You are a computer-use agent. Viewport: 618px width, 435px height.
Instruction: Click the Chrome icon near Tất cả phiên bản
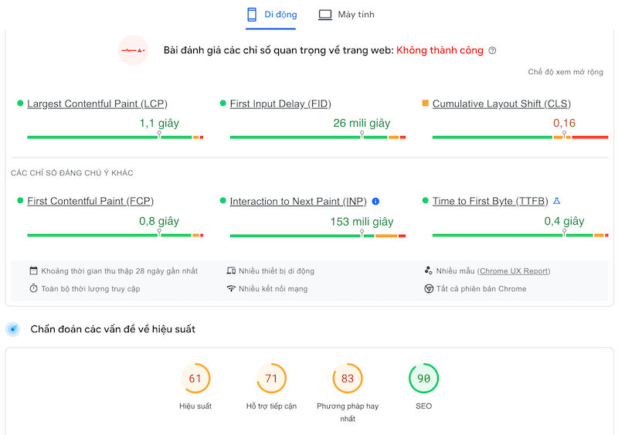428,289
